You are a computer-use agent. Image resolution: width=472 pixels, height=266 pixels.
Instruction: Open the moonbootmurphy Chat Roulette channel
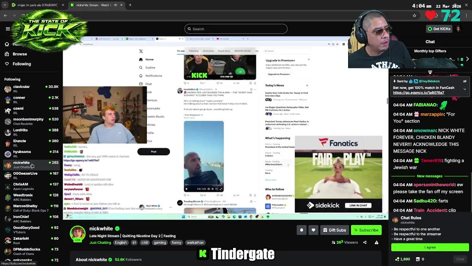[x=31, y=121]
